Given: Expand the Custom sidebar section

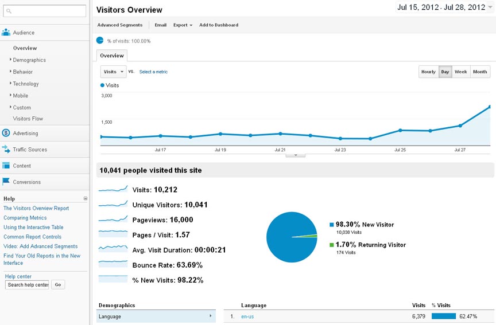Looking at the screenshot, I should 21,107.
